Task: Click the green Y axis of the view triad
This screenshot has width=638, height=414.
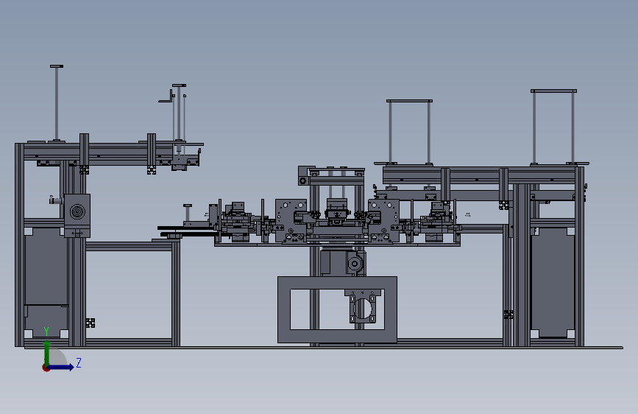Action: coord(47,351)
